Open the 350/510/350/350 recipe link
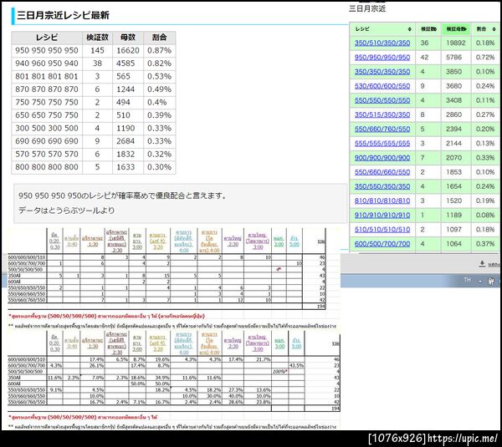 [382, 43]
